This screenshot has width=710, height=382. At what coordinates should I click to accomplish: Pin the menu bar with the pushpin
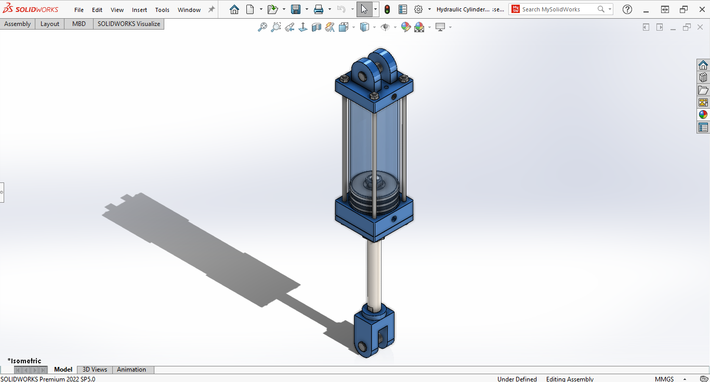click(x=212, y=9)
